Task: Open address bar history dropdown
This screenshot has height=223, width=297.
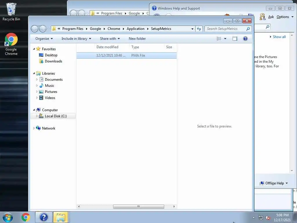Action: pyautogui.click(x=192, y=29)
